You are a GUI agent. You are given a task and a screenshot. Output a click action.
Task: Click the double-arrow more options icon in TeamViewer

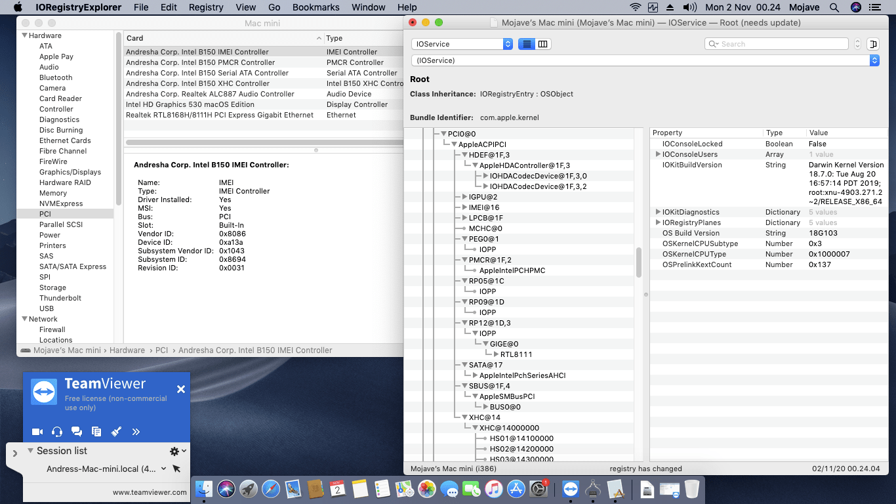click(x=136, y=431)
